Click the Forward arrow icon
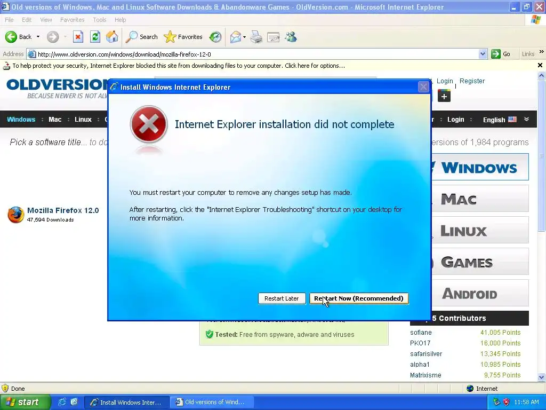546x410 pixels. pyautogui.click(x=53, y=37)
